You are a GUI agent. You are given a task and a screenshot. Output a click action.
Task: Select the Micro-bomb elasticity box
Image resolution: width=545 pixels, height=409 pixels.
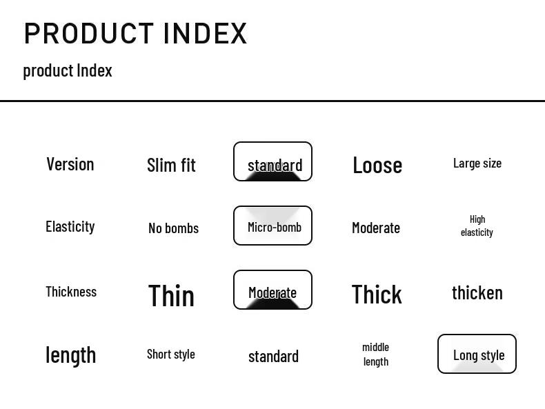coord(273,226)
